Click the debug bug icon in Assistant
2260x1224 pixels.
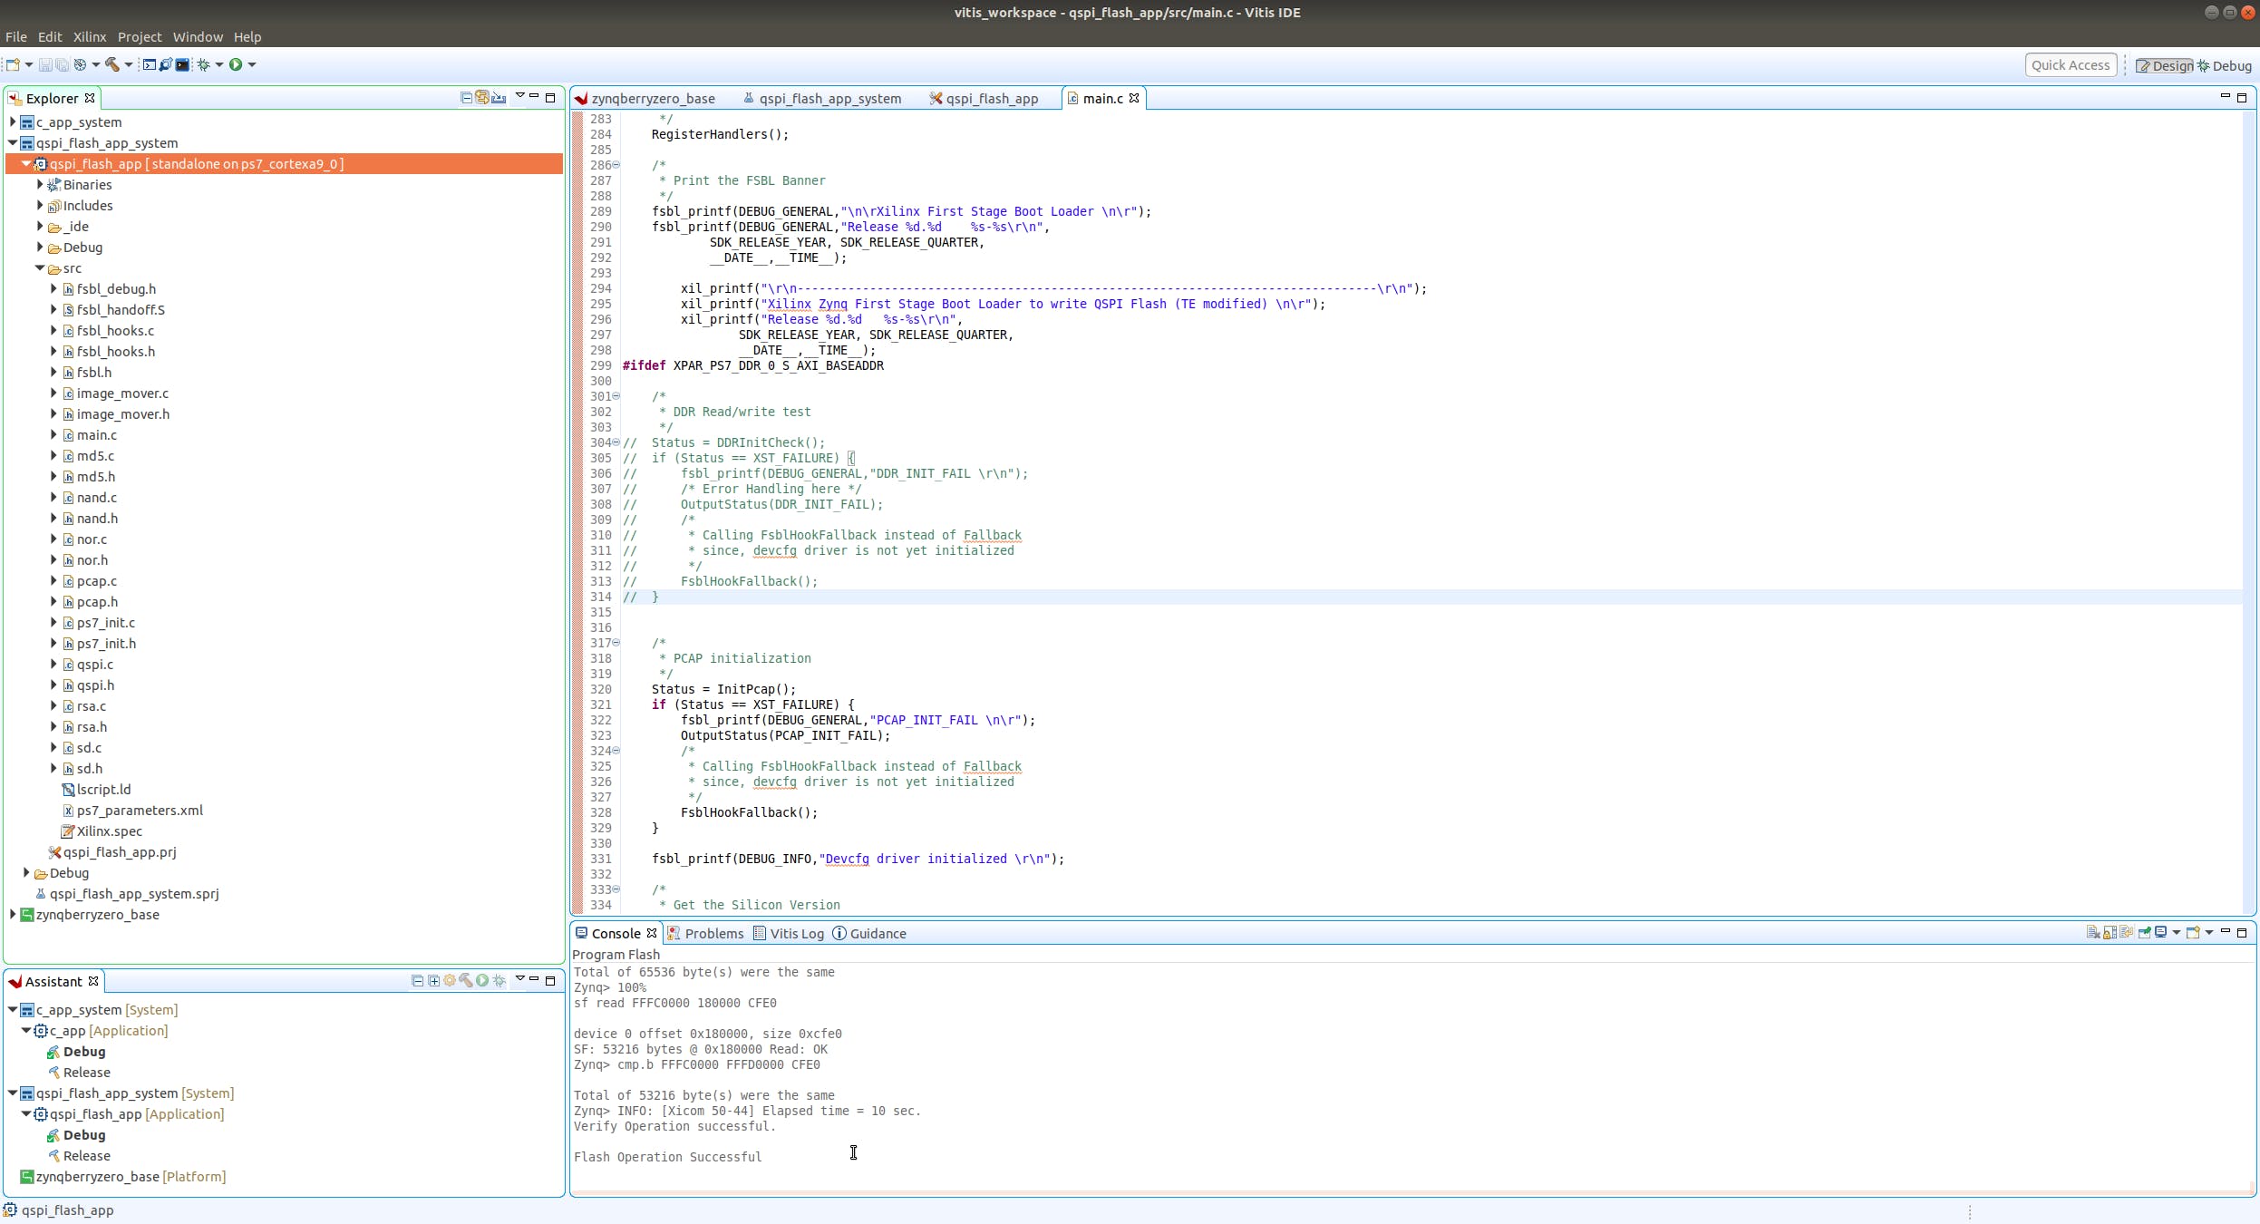[499, 981]
